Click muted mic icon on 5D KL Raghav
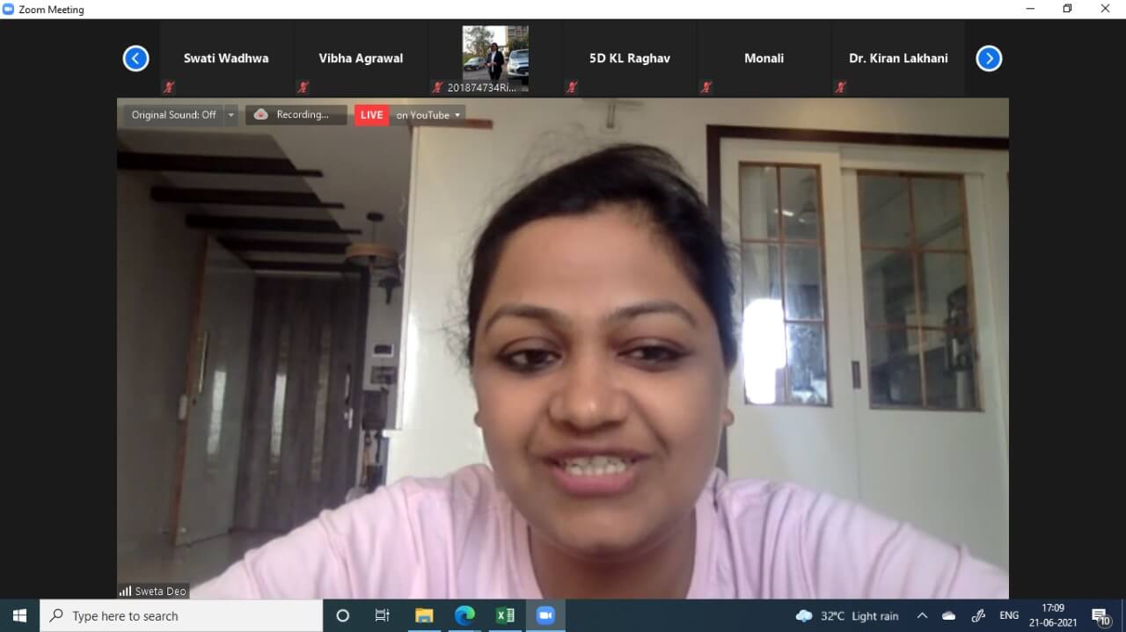The width and height of the screenshot is (1126, 632). (572, 87)
